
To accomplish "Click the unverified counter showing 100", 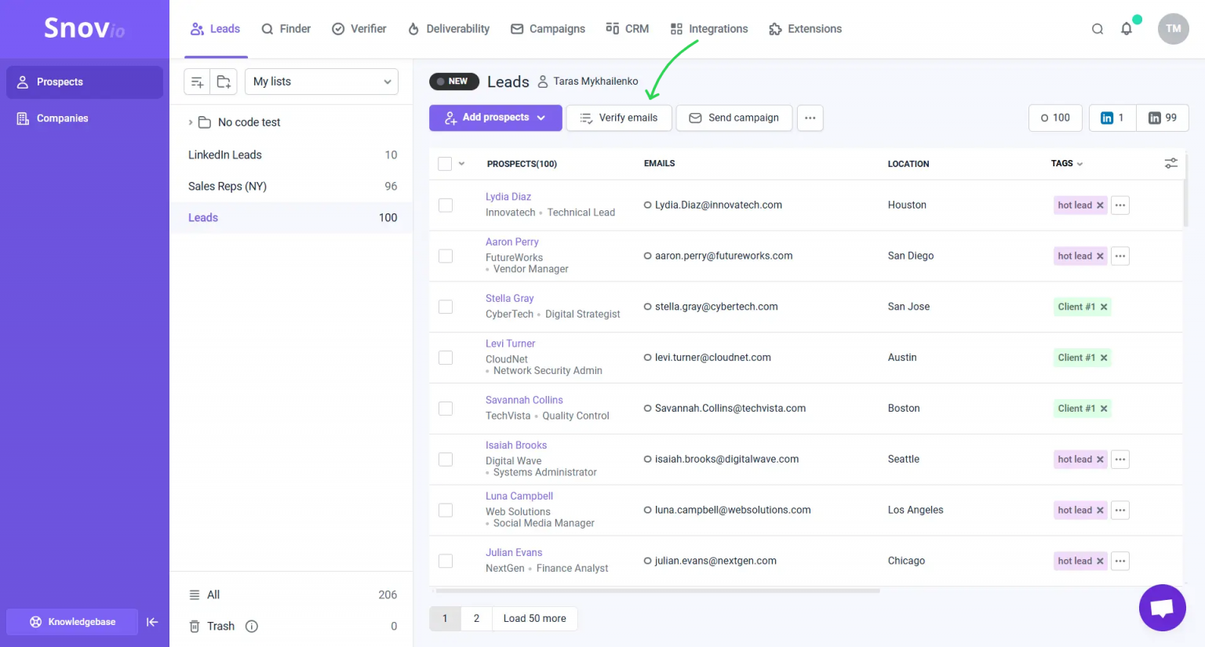I will (x=1055, y=118).
